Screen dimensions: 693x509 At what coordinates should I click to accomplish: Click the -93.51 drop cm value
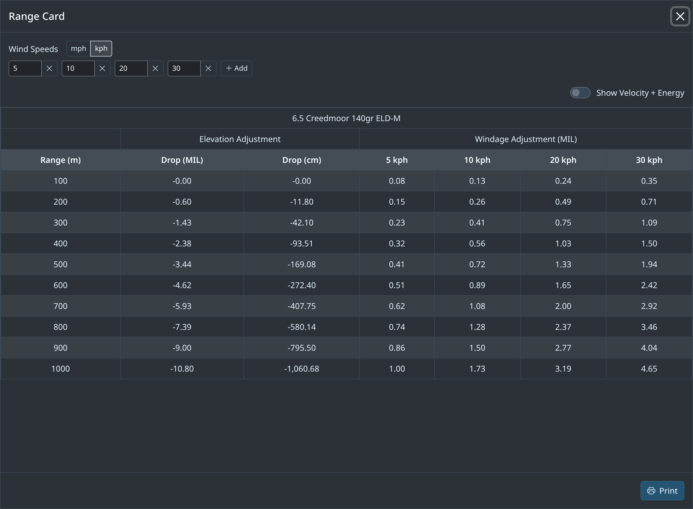302,243
